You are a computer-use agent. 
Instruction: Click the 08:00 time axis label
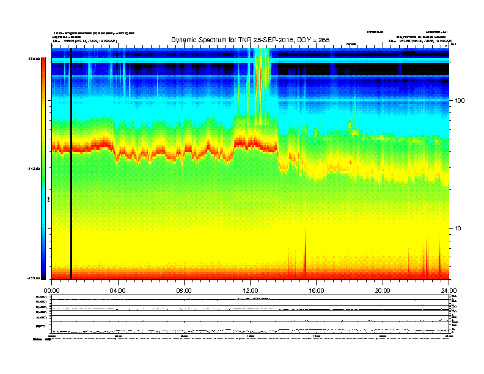coord(184,291)
